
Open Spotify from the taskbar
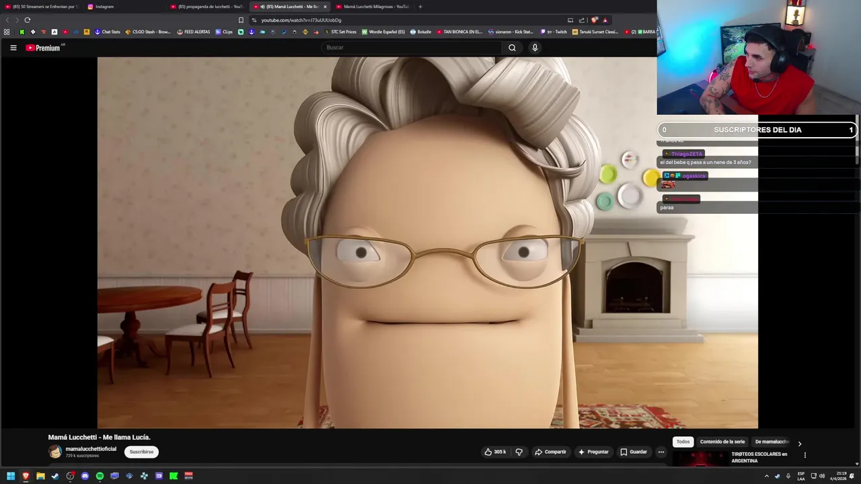tap(100, 476)
